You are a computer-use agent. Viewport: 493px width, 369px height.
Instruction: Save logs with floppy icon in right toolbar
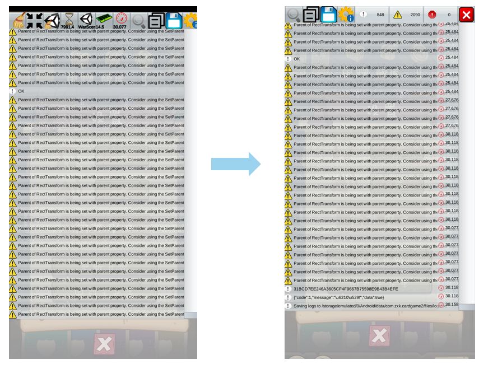(x=328, y=15)
